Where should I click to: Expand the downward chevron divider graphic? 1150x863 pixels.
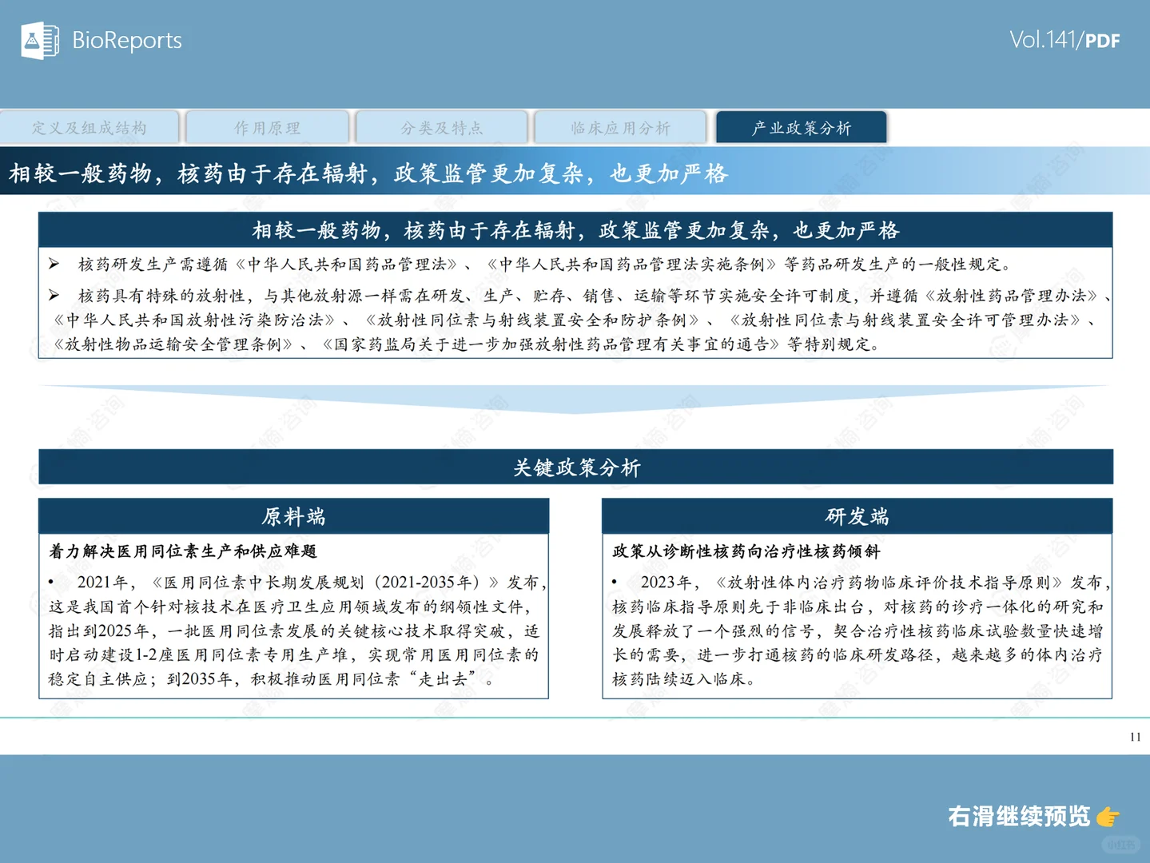[575, 396]
